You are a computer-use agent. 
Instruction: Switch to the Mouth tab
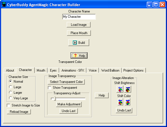point(41,70)
